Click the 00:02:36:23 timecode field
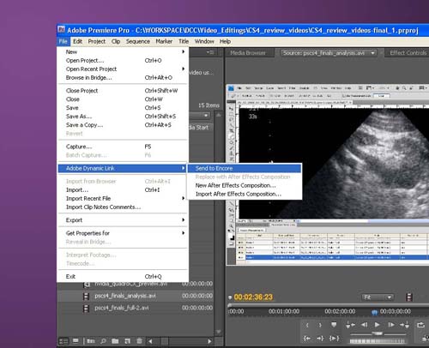Image resolution: width=429 pixels, height=348 pixels. coord(253,297)
